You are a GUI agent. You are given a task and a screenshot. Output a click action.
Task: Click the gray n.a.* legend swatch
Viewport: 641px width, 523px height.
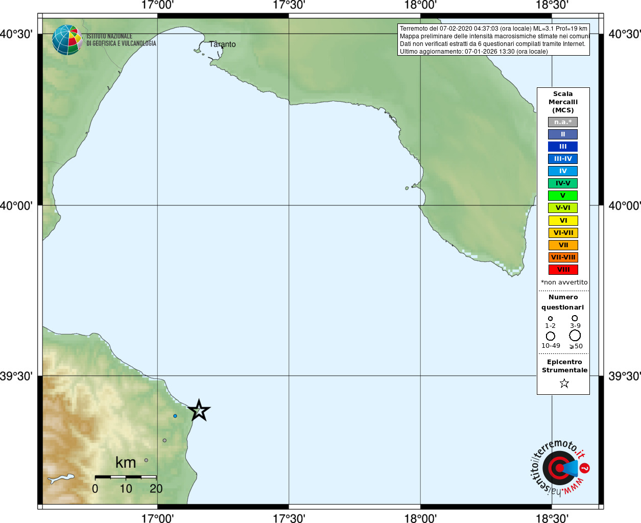click(x=562, y=122)
